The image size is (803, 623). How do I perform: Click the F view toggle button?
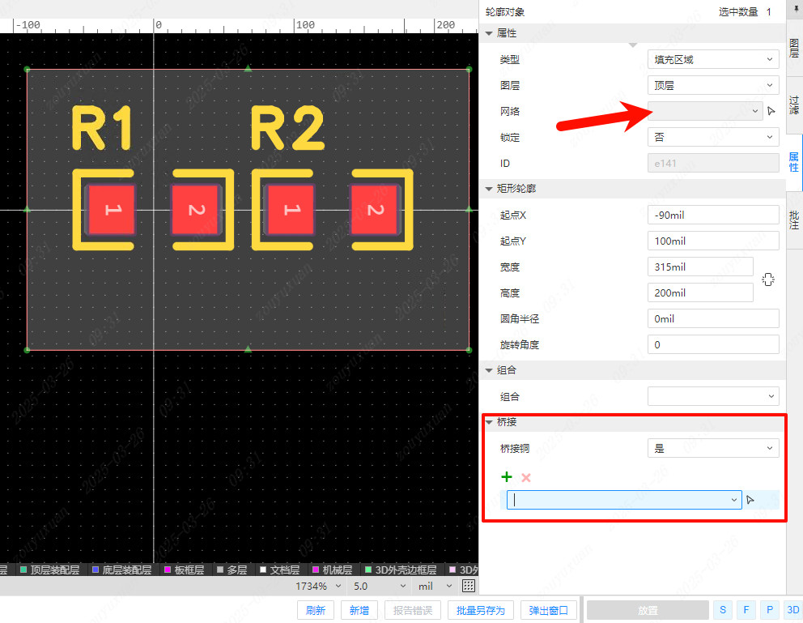(x=746, y=610)
